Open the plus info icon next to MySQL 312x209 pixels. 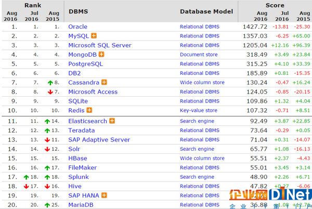click(94, 36)
